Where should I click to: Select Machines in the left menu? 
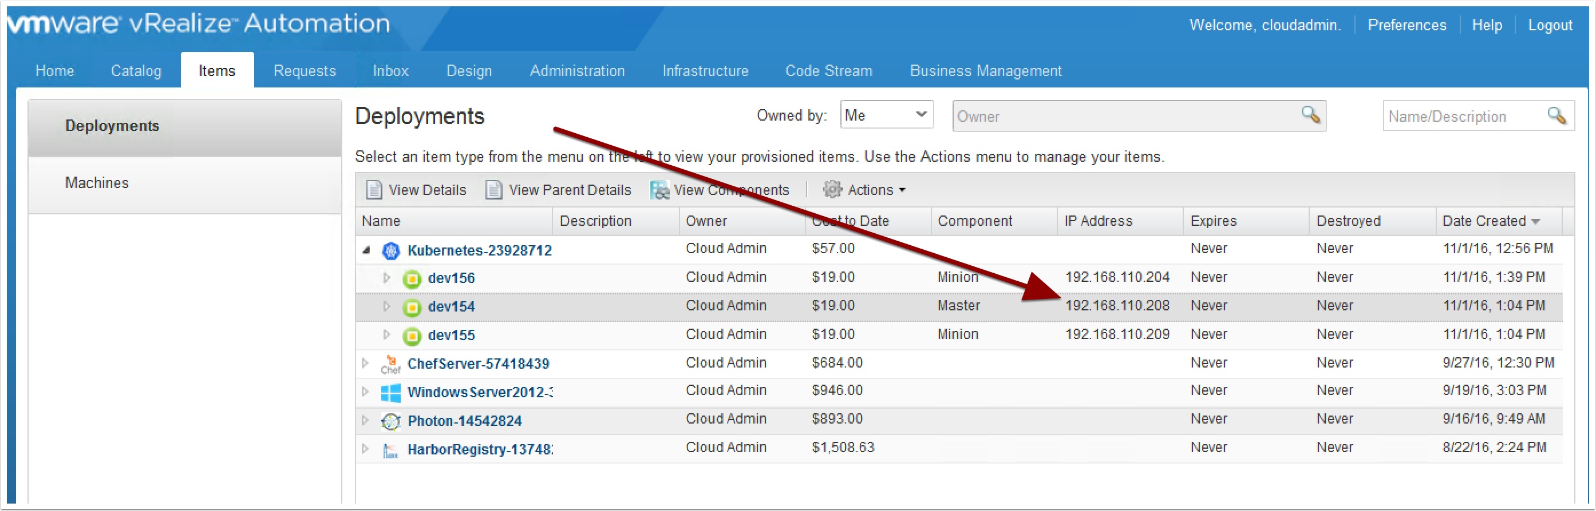(97, 183)
